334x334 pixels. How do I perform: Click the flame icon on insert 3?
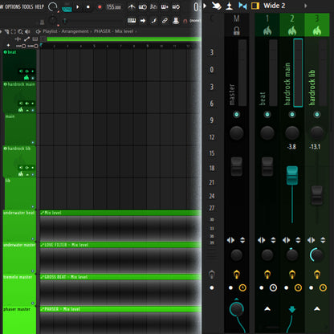317,31
